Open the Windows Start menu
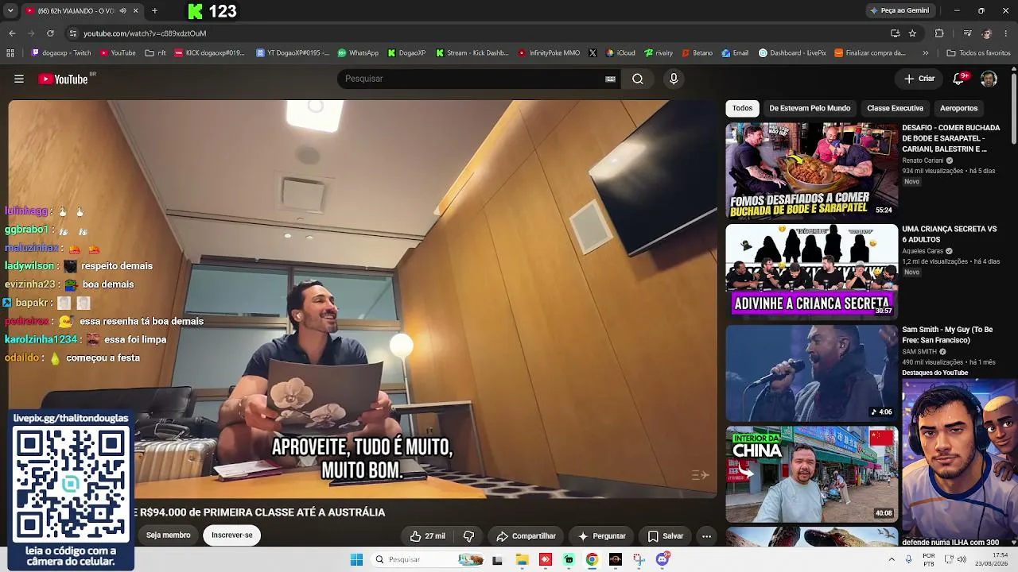1018x572 pixels. click(x=356, y=559)
